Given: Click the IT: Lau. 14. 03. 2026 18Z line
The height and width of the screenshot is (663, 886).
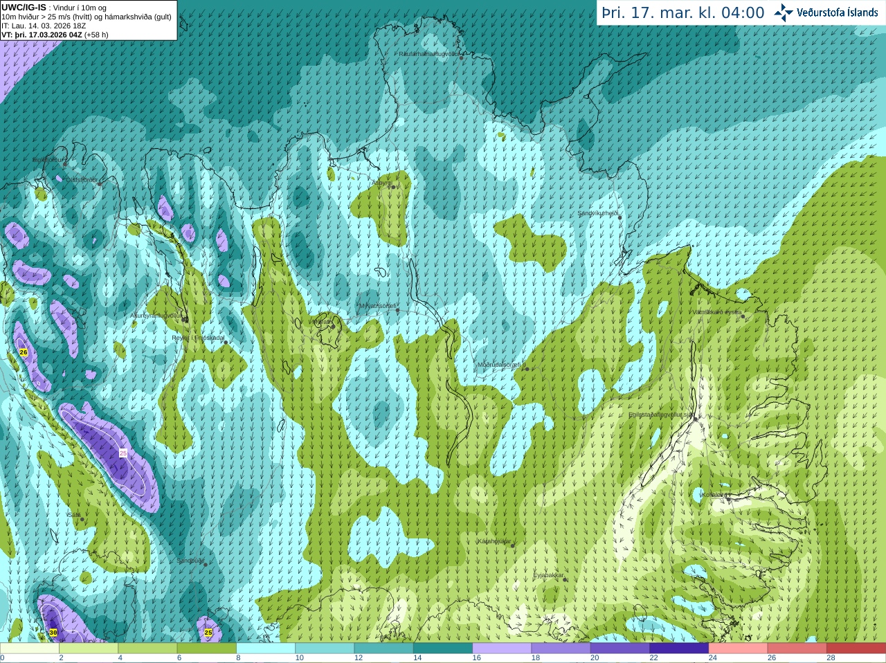Looking at the screenshot, I should click(x=44, y=26).
